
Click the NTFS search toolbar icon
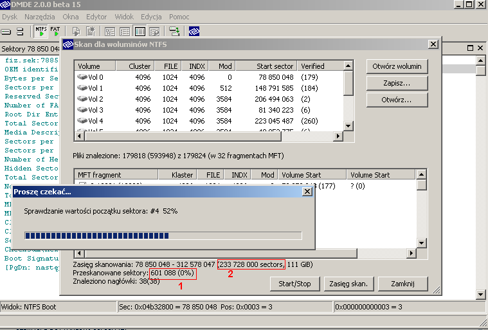tap(41, 31)
